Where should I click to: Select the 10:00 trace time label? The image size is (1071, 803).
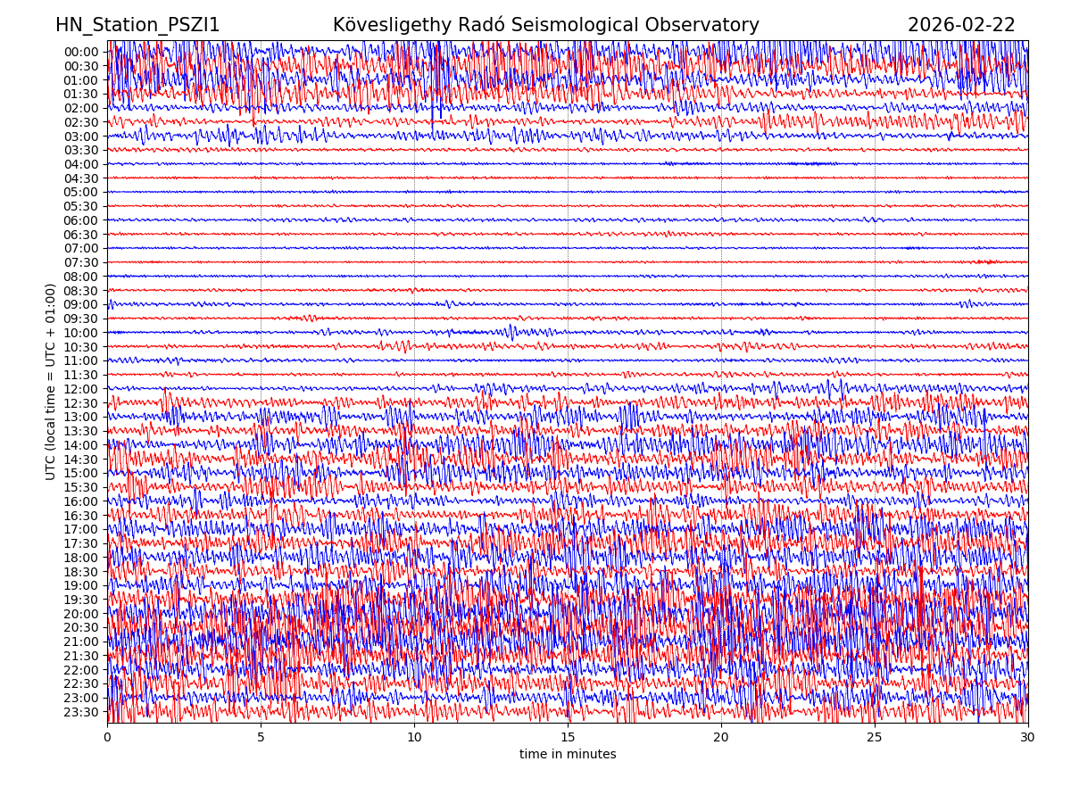click(80, 333)
